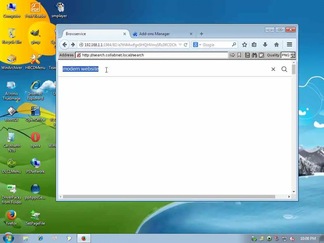The height and width of the screenshot is (243, 324).
Task: Select the HBCDMenu desktop icon
Action: point(35,62)
